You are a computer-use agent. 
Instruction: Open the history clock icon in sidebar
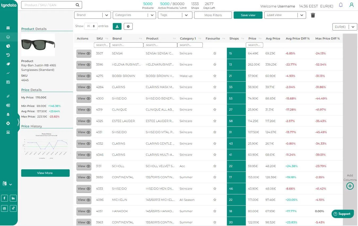[8, 55]
